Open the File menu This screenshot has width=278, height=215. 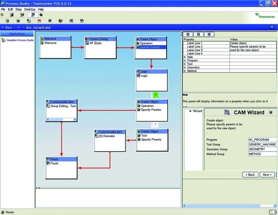[x=3, y=9]
